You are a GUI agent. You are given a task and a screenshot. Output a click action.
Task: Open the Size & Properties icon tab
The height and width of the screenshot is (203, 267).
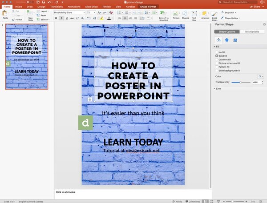(x=235, y=40)
